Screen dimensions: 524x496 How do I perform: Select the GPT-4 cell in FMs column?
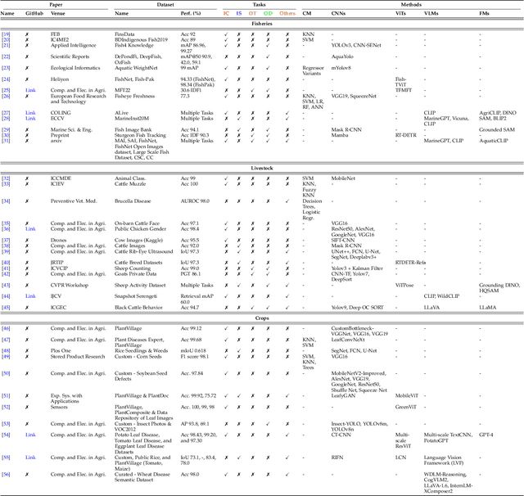(x=486, y=435)
